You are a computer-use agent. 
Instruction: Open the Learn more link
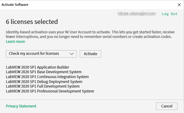point(15,42)
